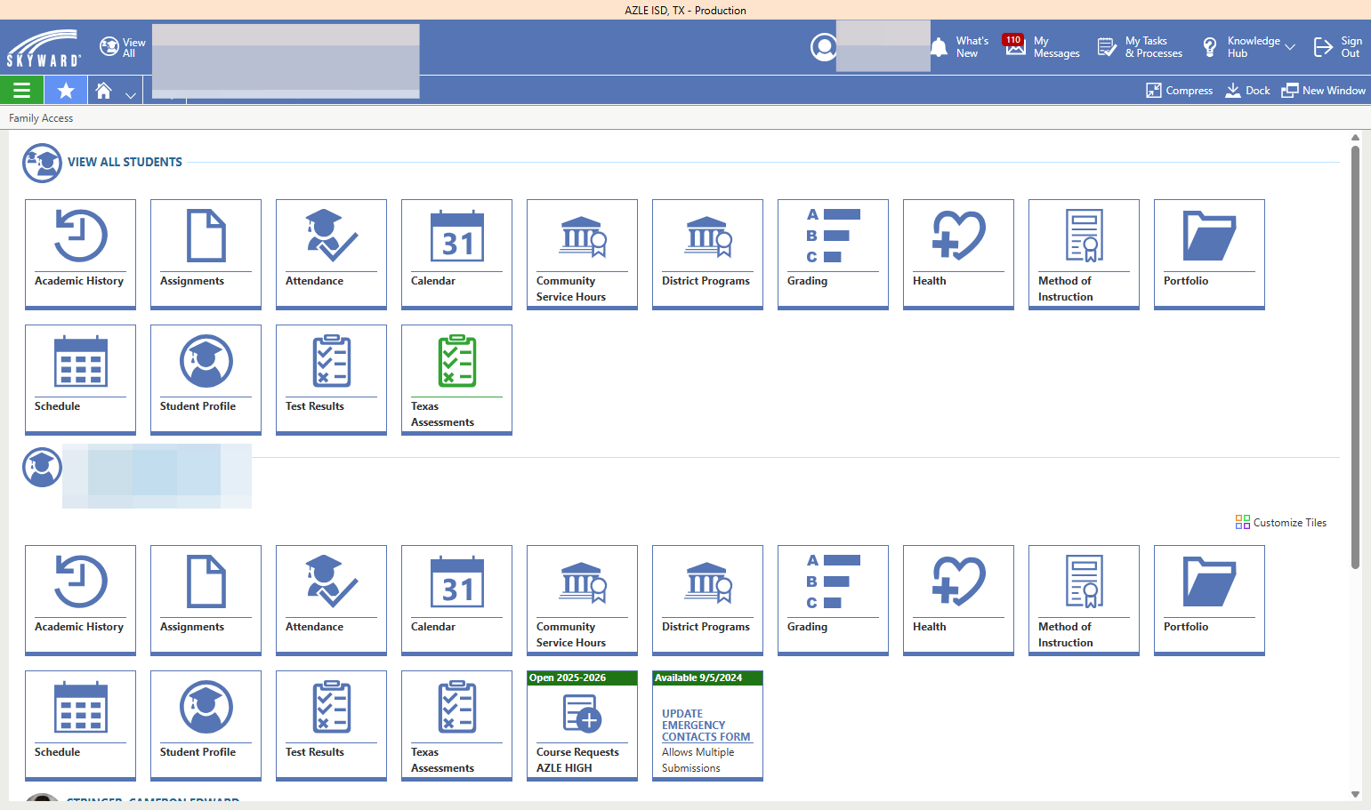Open District Programs tile under View All Students

707,254
